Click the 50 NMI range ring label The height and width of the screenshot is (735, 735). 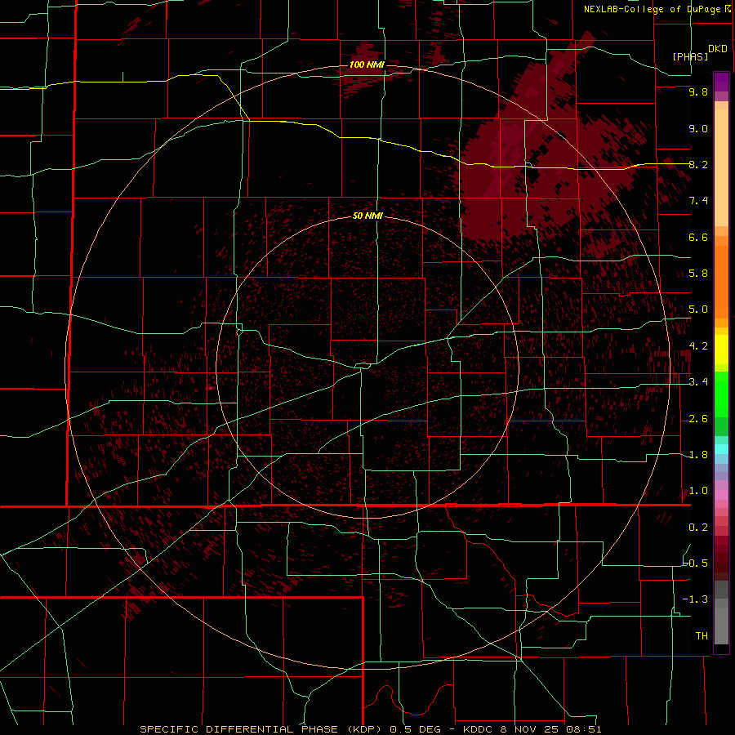coord(367,216)
